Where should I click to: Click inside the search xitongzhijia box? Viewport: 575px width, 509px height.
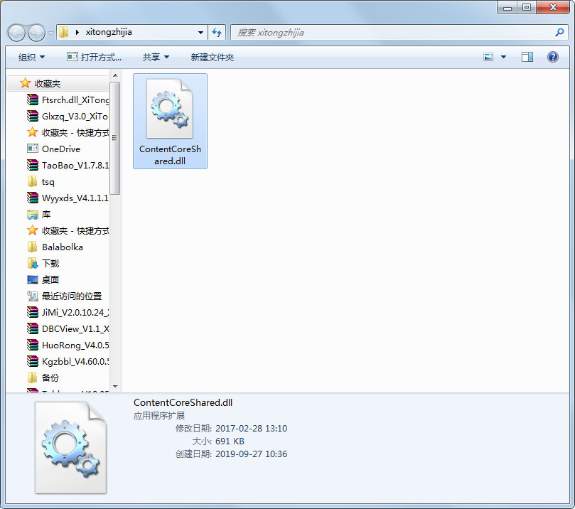tap(320, 32)
